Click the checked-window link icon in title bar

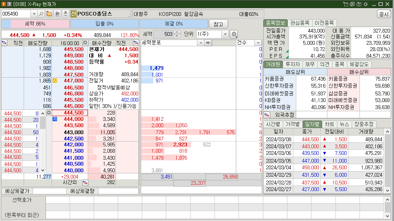352,4
